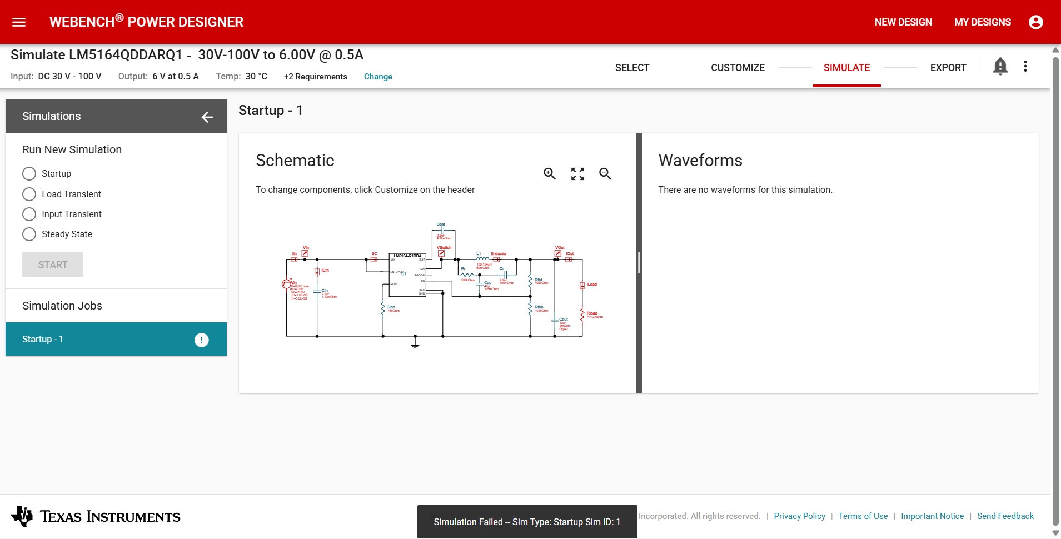Image resolution: width=1061 pixels, height=539 pixels.
Task: Click the Rload resistor symbol
Action: (582, 315)
